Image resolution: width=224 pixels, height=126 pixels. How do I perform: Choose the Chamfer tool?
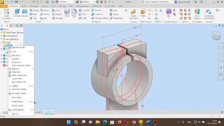pyautogui.click(x=84, y=10)
